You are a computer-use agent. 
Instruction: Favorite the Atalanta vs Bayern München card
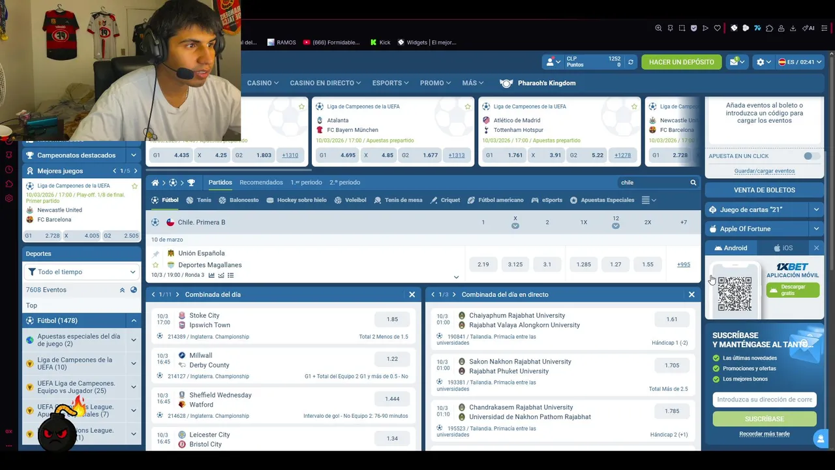(x=468, y=106)
